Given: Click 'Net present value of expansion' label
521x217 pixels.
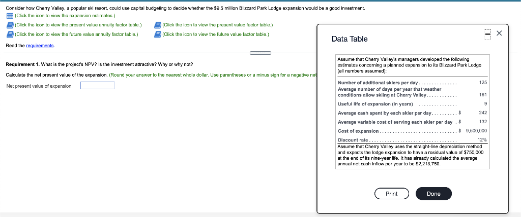Looking at the screenshot, I should 39,86.
